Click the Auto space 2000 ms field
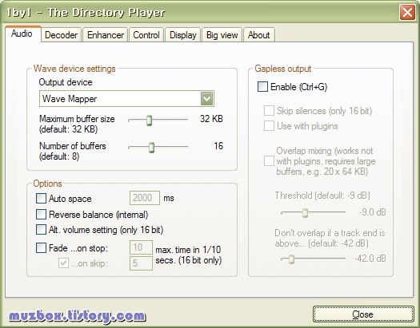The height and width of the screenshot is (328, 420). (x=145, y=198)
